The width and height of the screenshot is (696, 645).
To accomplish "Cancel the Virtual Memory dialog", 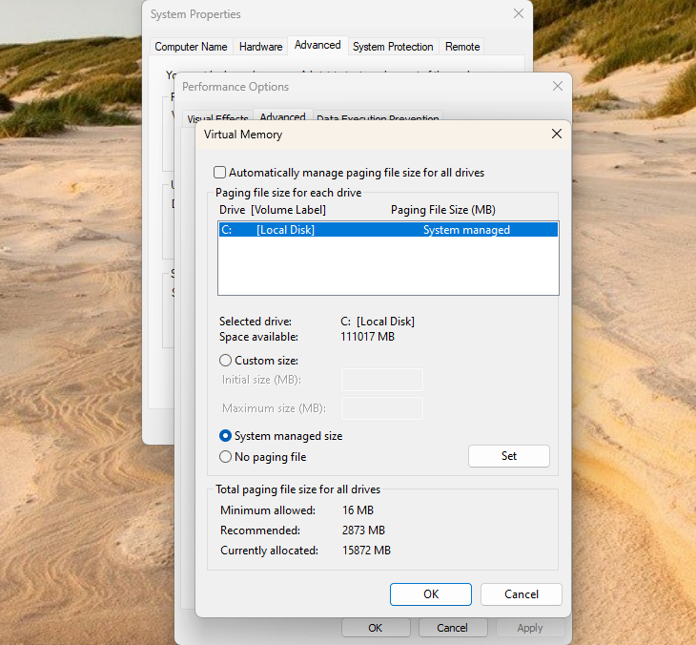I will 522,594.
